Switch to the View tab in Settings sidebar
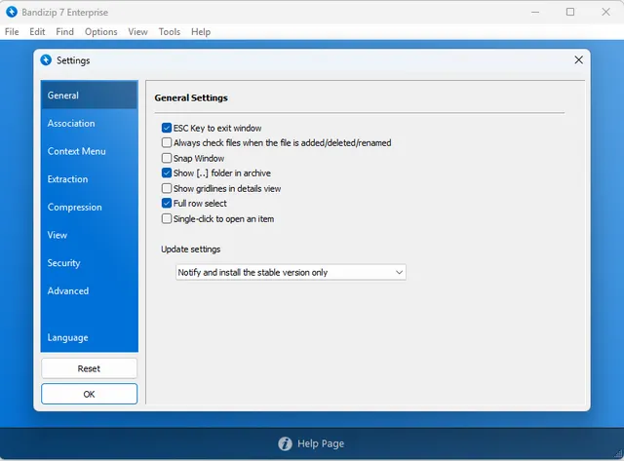Image resolution: width=624 pixels, height=461 pixels. [x=89, y=235]
